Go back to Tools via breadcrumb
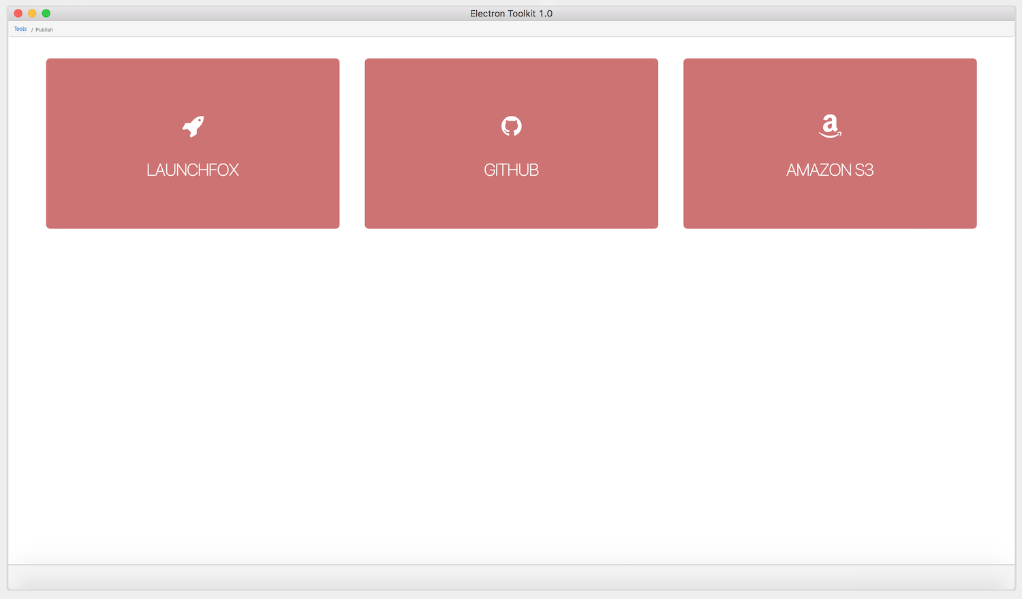 (20, 29)
